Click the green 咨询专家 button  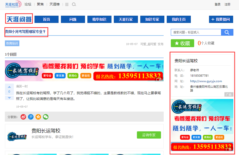point(149,135)
